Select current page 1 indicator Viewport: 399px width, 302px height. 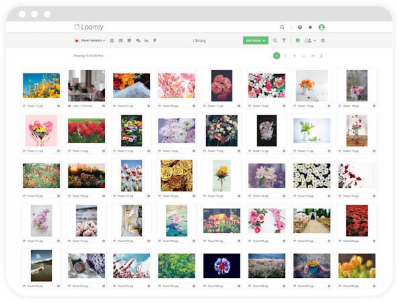[x=277, y=56]
